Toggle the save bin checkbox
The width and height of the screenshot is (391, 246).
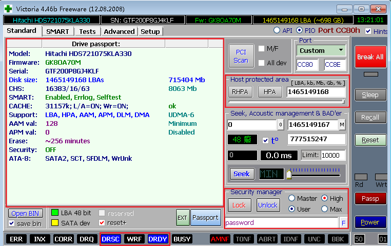click(x=11, y=223)
